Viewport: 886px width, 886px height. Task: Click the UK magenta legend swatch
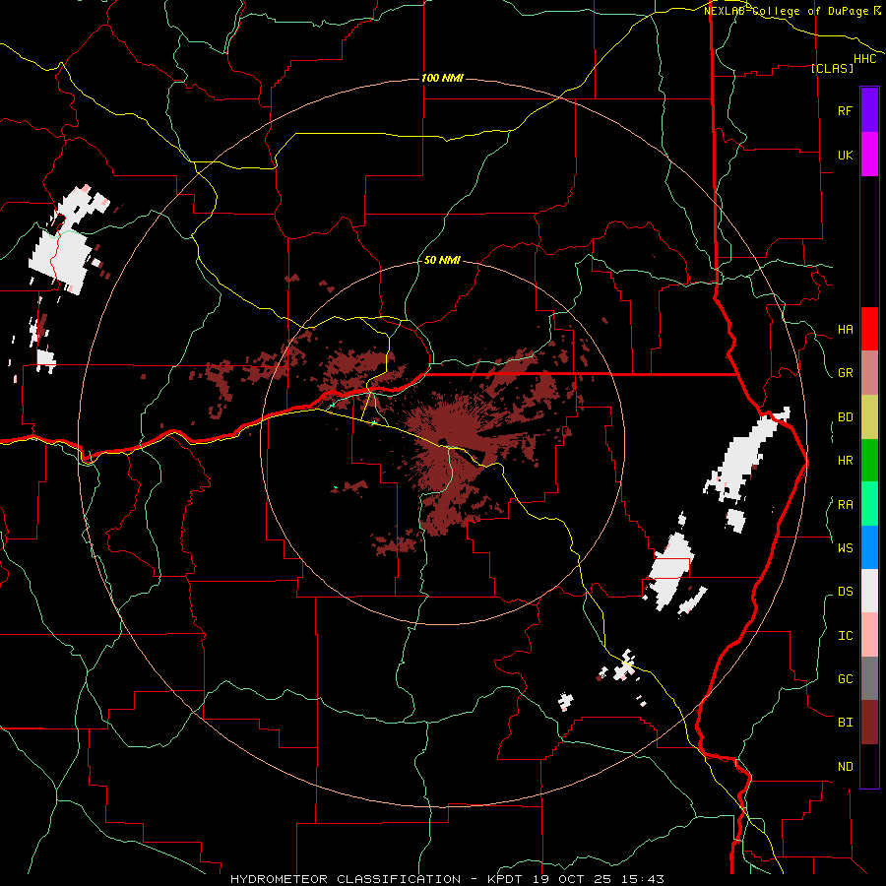point(869,155)
